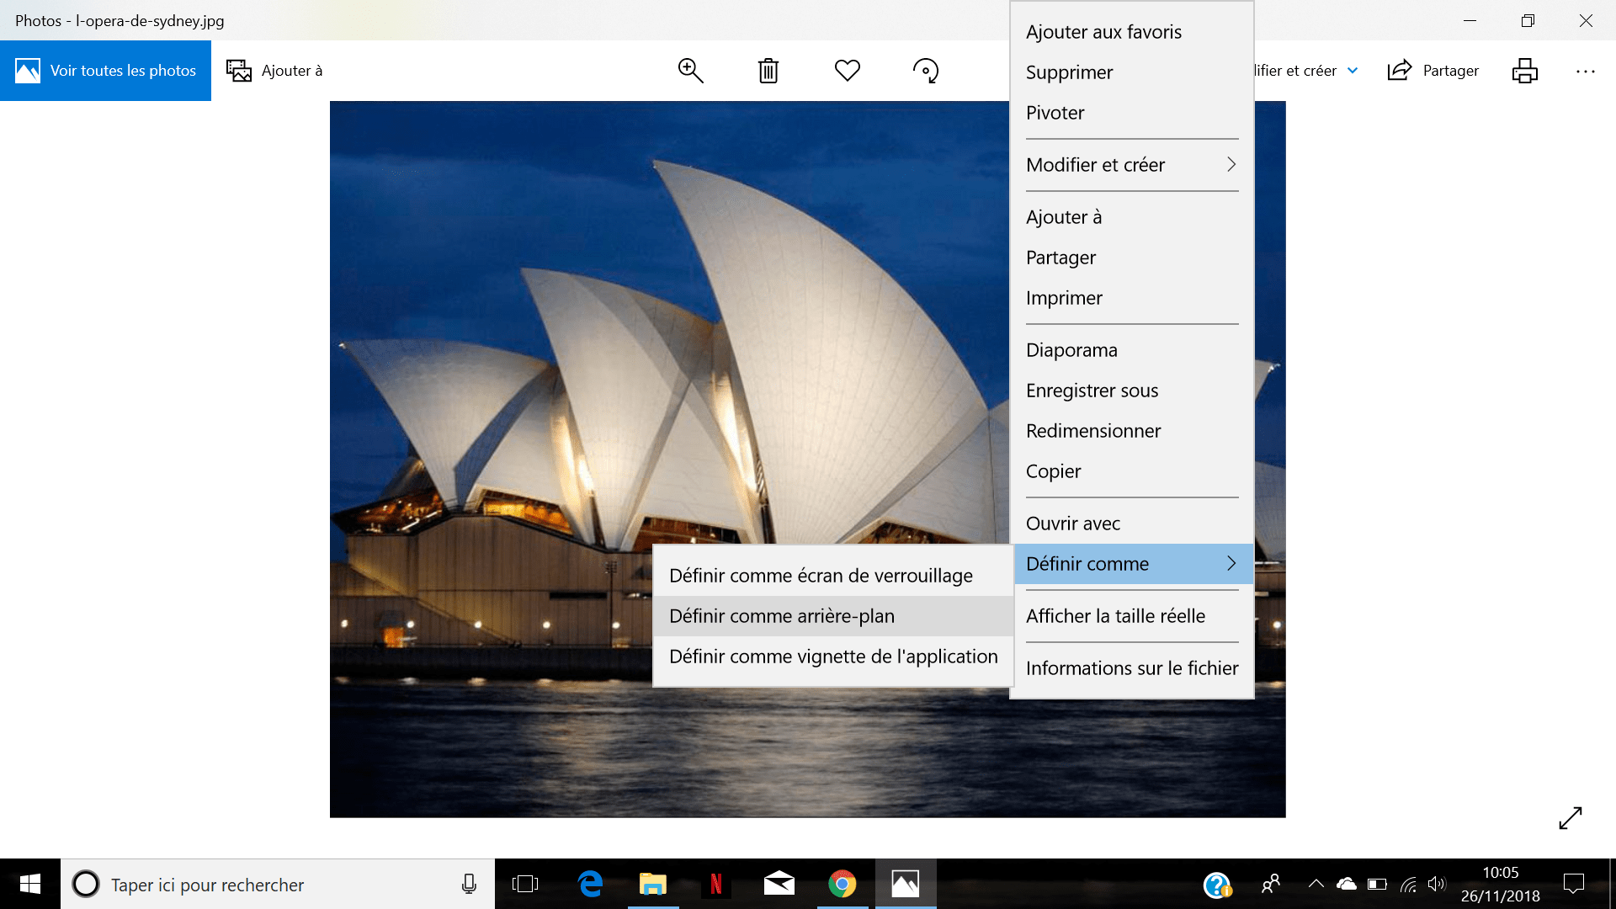Open the three-dots more options menu
1616x909 pixels.
tap(1585, 72)
